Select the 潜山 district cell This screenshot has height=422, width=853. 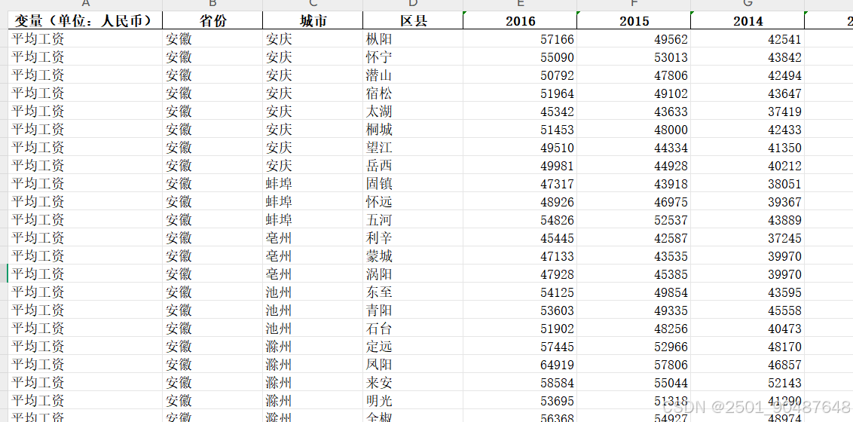pos(413,75)
